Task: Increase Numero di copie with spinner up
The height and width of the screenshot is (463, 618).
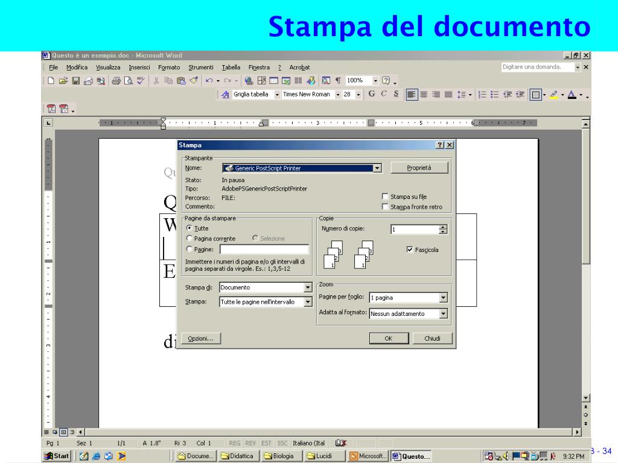Action: point(443,227)
